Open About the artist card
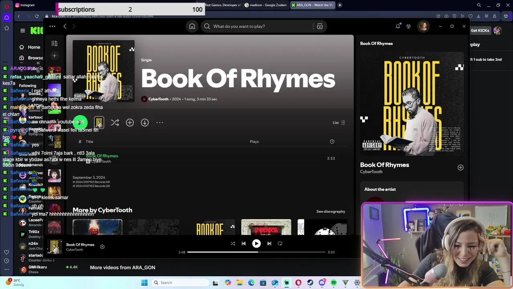This screenshot has width=513, height=289. pos(412,191)
